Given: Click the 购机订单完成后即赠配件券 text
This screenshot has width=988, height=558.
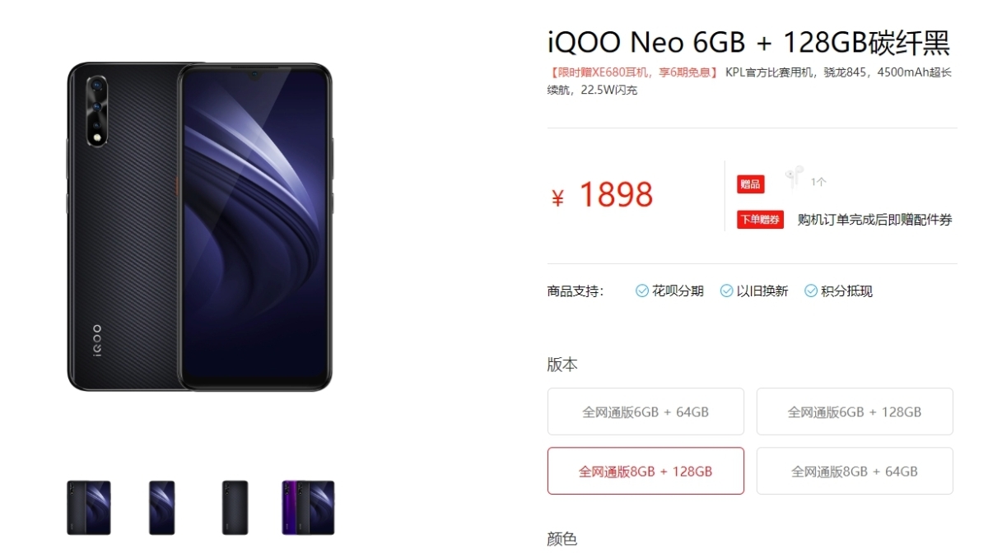Looking at the screenshot, I should pos(874,220).
